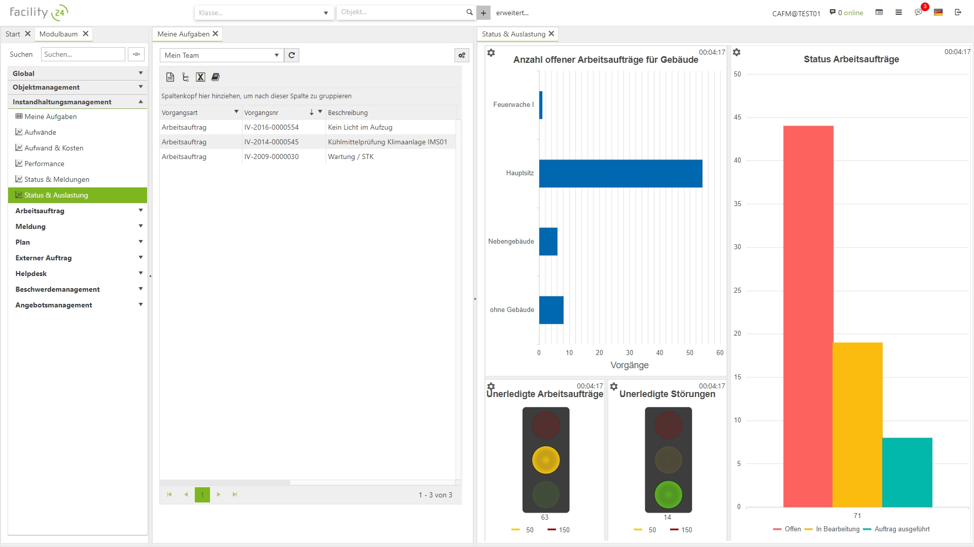This screenshot has width=974, height=547.
Task: Click the tree structure icon in grid toolbar
Action: [x=185, y=77]
